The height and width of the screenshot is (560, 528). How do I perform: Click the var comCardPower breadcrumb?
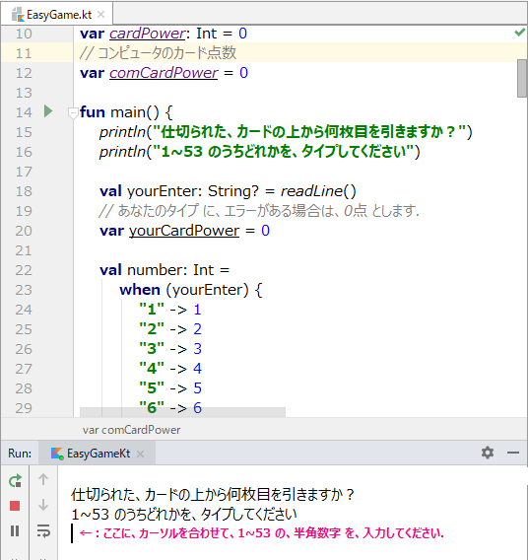[132, 430]
